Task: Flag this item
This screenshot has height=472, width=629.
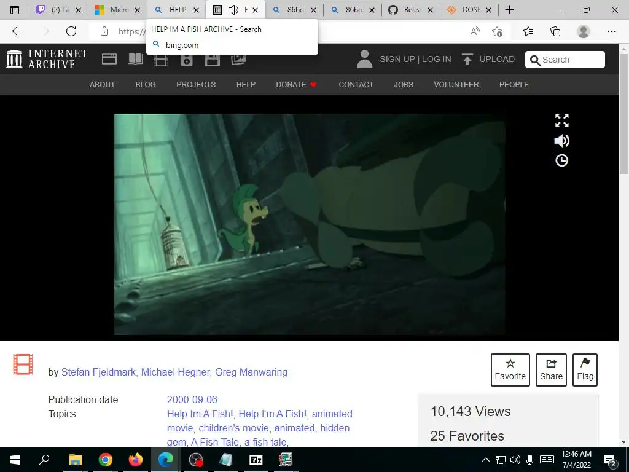Action: pos(585,369)
